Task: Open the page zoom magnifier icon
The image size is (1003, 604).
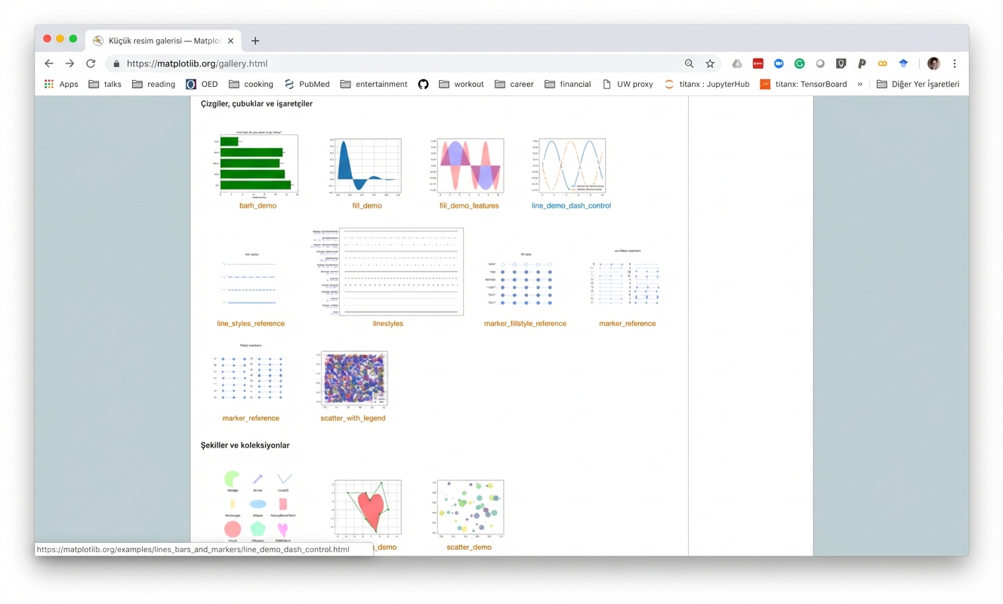Action: [x=689, y=64]
